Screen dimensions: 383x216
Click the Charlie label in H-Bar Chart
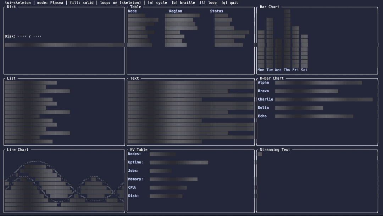pyautogui.click(x=265, y=99)
